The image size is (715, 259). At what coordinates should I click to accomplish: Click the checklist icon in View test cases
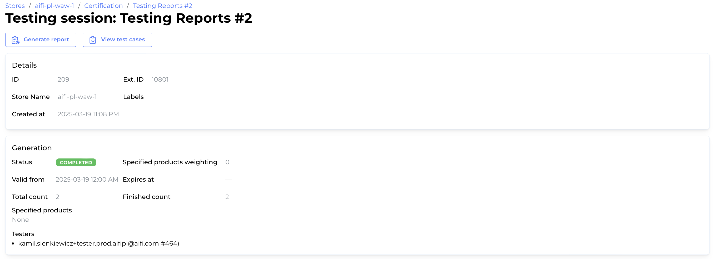(93, 40)
